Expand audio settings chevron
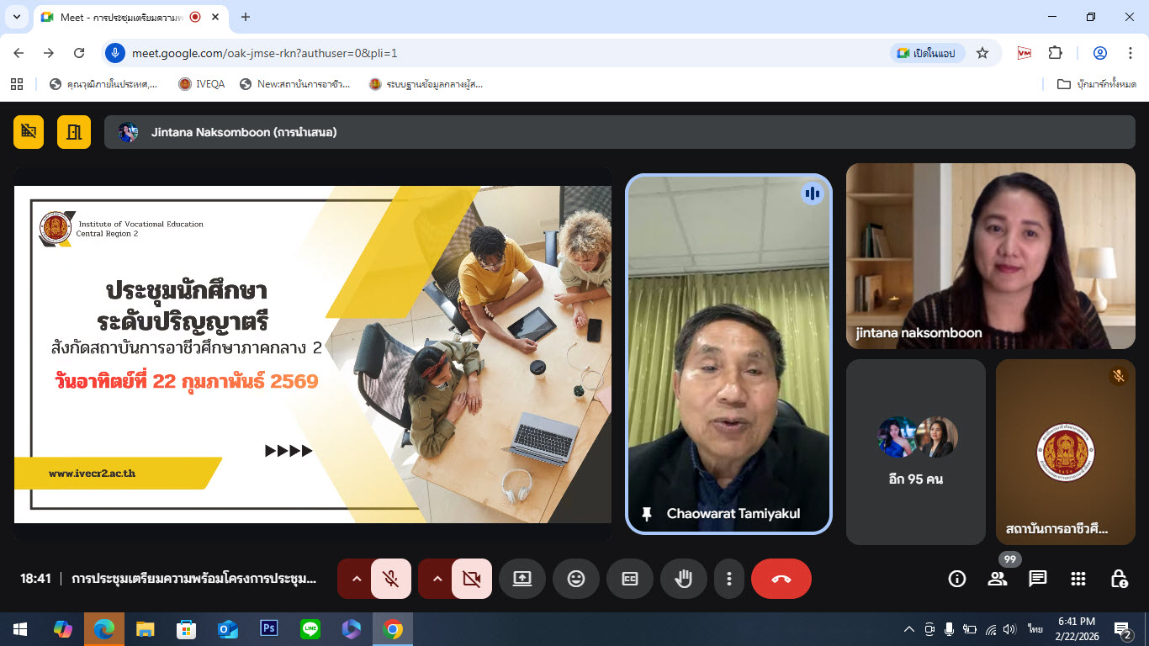Viewport: 1149px width, 646px height. 356,579
